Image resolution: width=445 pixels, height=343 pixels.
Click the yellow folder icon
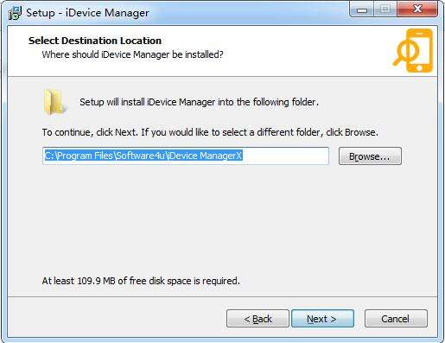[x=54, y=103]
